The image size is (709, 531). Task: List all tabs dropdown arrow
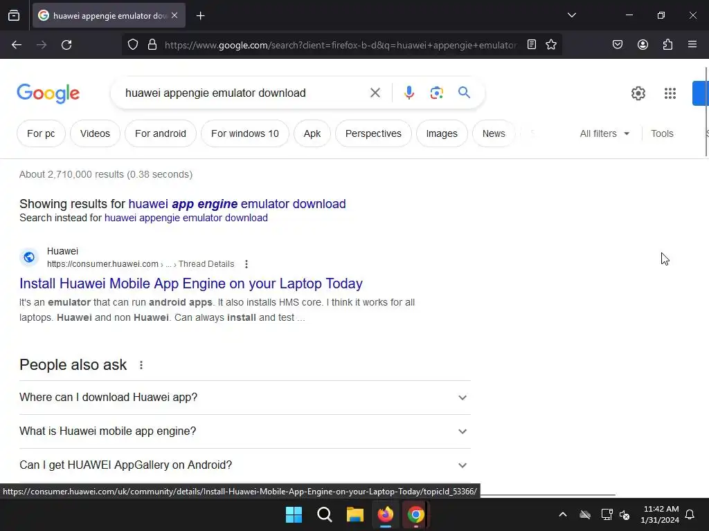[x=571, y=15]
